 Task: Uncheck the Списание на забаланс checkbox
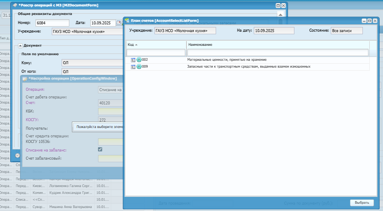pos(100,149)
